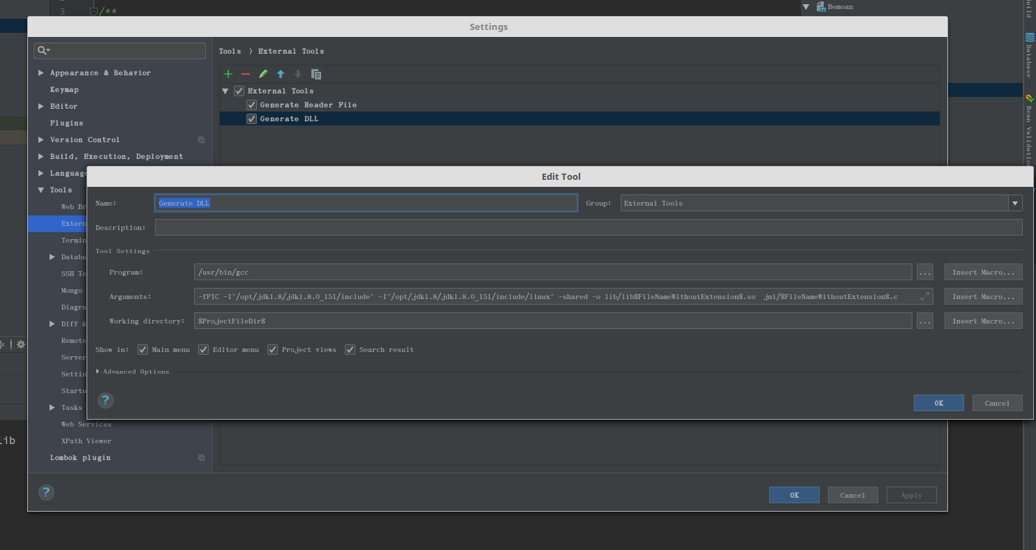Viewport: 1036px width, 550px height.
Task: Click the search magnifier in Settings
Action: click(x=43, y=50)
